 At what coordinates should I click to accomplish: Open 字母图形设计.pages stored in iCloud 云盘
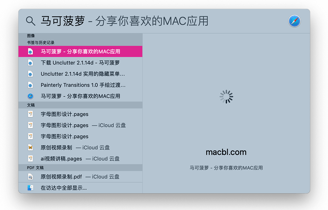coord(80,125)
